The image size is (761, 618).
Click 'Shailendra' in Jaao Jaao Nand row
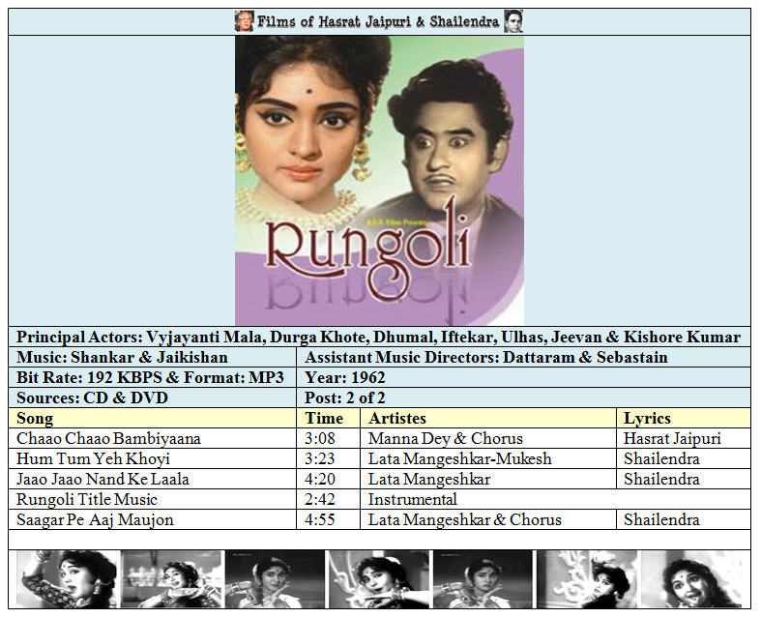(661, 479)
